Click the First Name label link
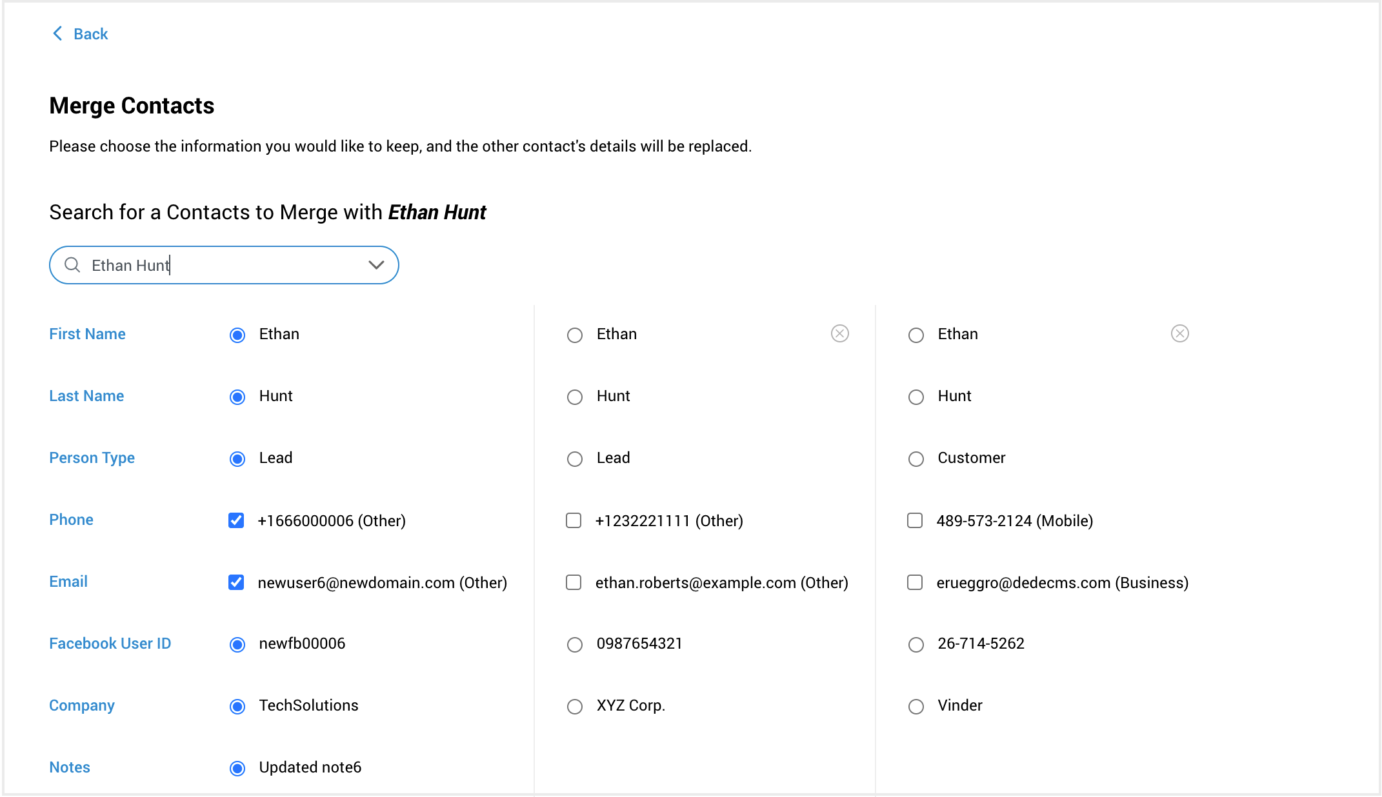The width and height of the screenshot is (1382, 797). tap(88, 334)
